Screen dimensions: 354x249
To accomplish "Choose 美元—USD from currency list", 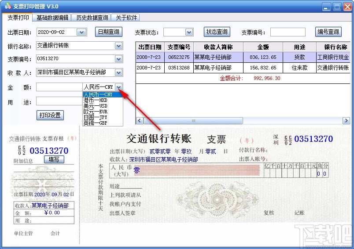I will tap(103, 106).
